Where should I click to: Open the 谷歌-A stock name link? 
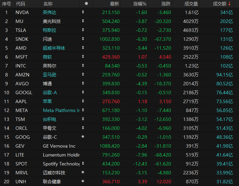(50, 92)
